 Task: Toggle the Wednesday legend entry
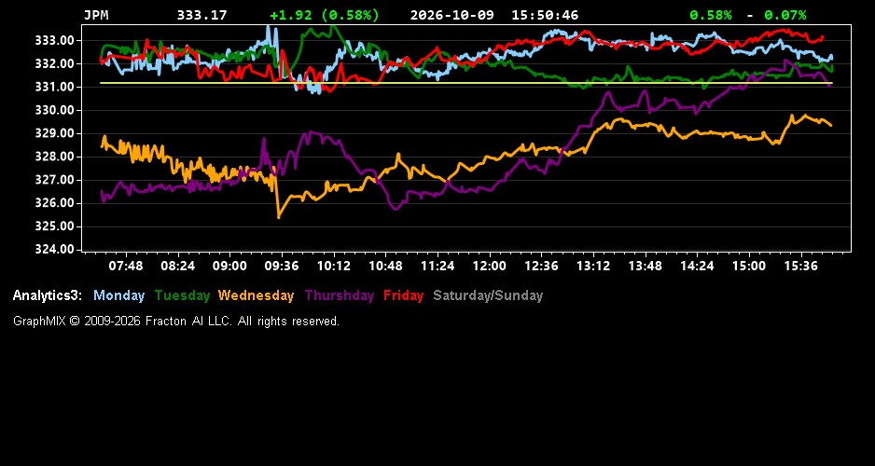256,296
